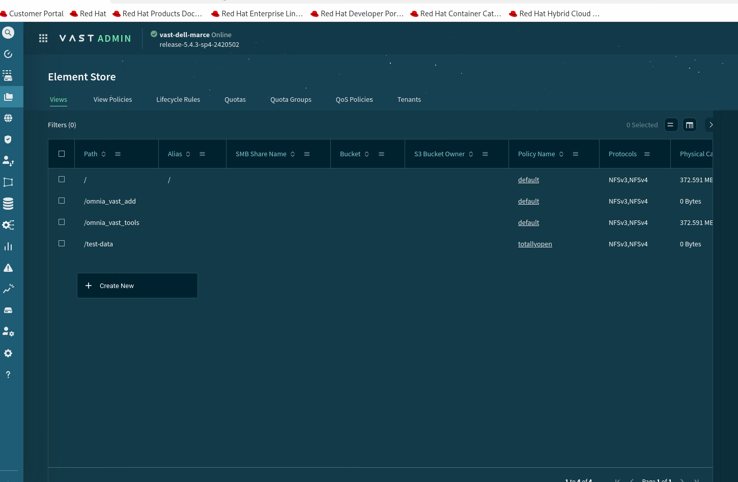Switch to Tenants tab
738x482 pixels.
(409, 100)
